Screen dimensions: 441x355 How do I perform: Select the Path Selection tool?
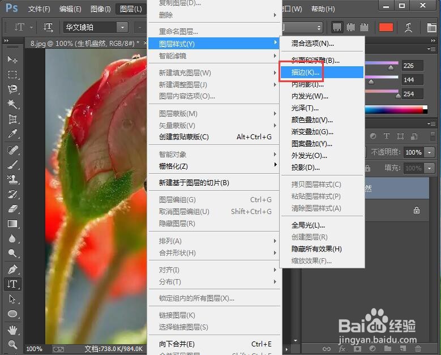tap(12, 299)
